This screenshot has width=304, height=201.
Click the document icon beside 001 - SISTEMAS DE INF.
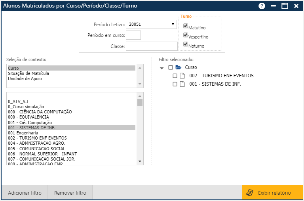click(182, 84)
